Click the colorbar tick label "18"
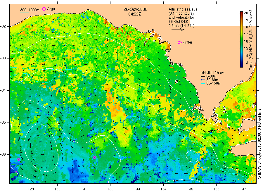This screenshot has width=263, height=193. tap(246, 27)
